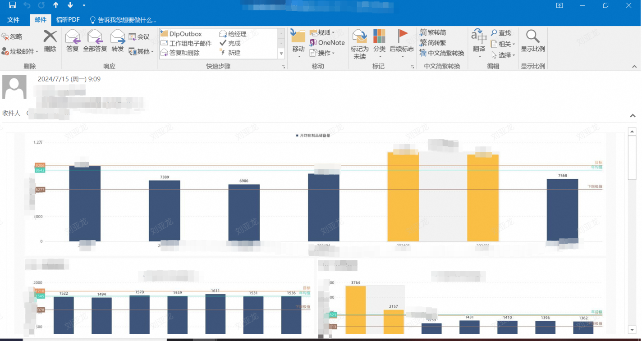
Task: Click the 删除 (Delete) icon
Action: point(50,41)
